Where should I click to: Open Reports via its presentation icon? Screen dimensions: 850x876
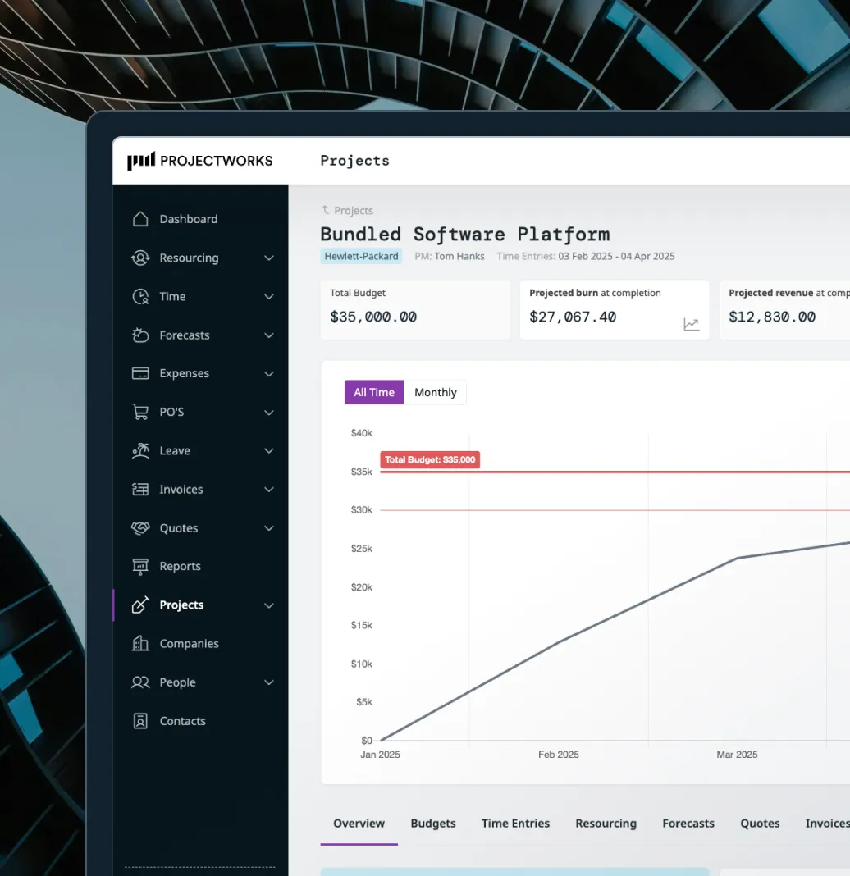click(x=142, y=566)
